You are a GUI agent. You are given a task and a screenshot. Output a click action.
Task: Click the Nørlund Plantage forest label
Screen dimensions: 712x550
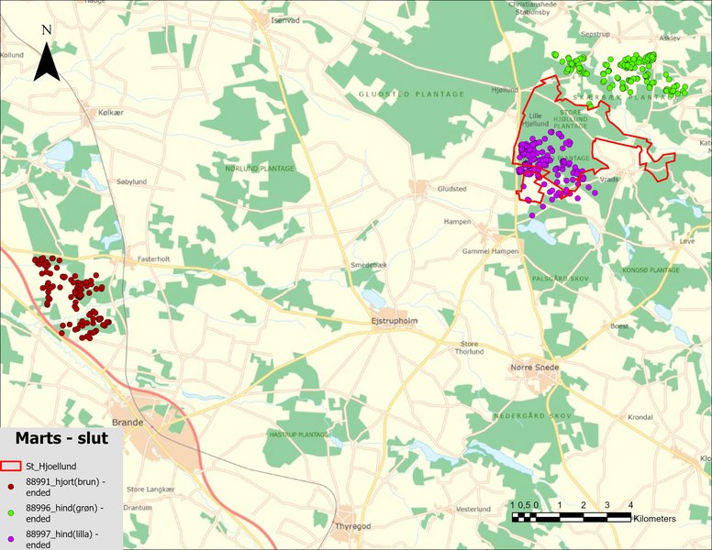click(260, 169)
